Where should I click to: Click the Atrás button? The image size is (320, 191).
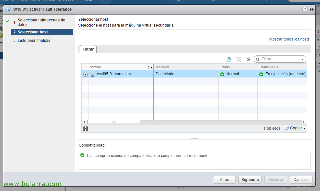[x=224, y=180]
